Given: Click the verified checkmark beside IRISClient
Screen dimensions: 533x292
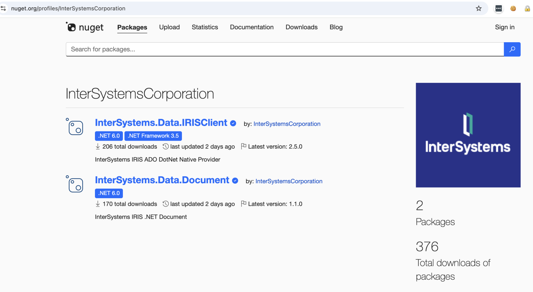Looking at the screenshot, I should [233, 123].
